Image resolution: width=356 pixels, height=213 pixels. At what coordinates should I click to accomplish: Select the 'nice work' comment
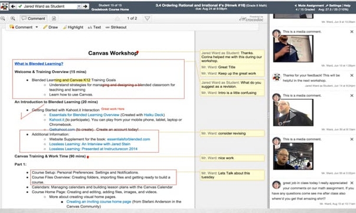(232, 158)
